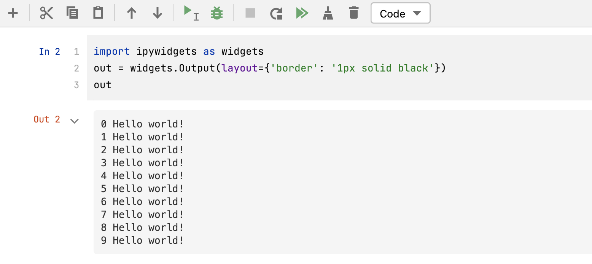This screenshot has height=264, width=592.
Task: Delete cell with trash icon
Action: (354, 13)
